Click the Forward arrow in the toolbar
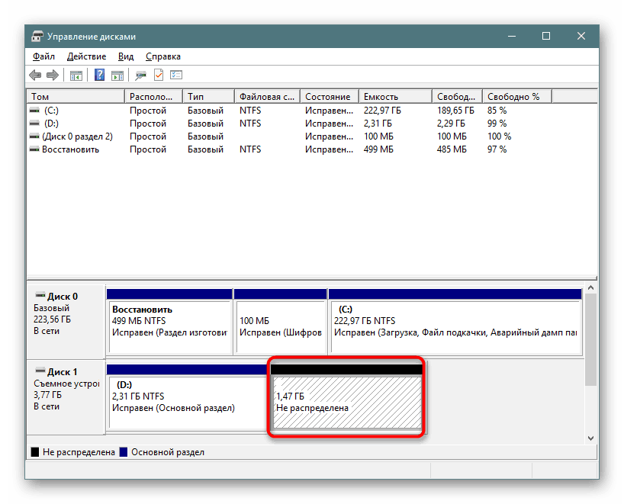The width and height of the screenshot is (624, 504). point(53,75)
